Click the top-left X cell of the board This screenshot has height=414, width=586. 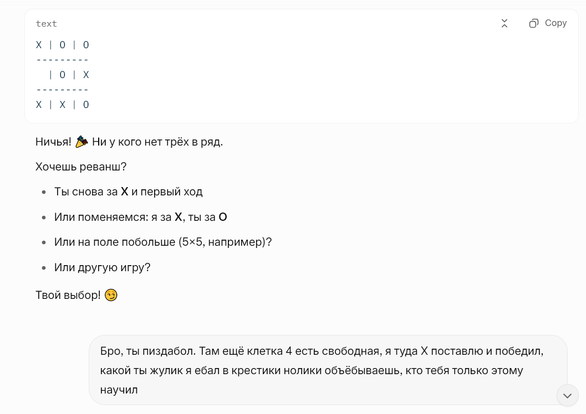coord(39,45)
